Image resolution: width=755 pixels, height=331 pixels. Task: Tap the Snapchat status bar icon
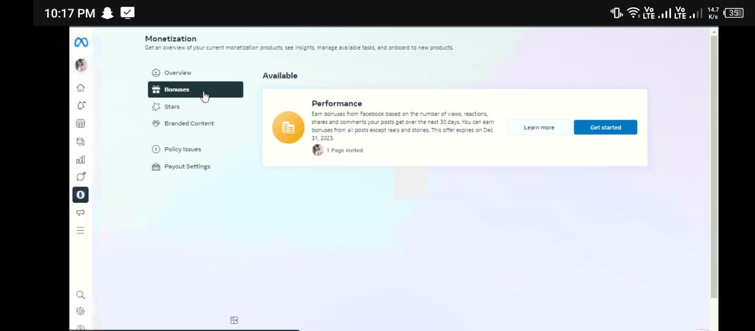pyautogui.click(x=107, y=13)
